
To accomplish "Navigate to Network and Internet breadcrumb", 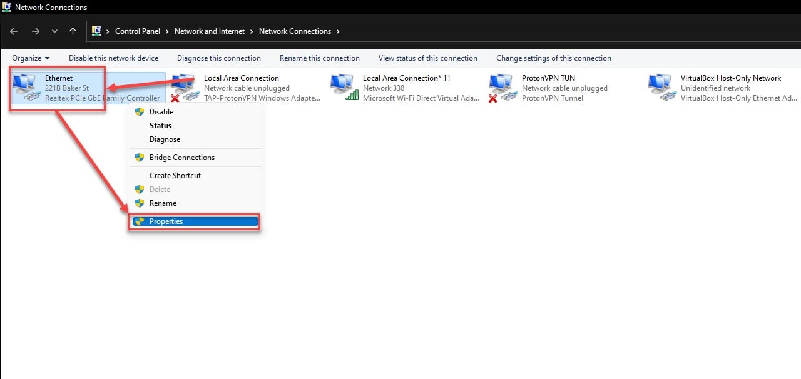I will tap(209, 31).
